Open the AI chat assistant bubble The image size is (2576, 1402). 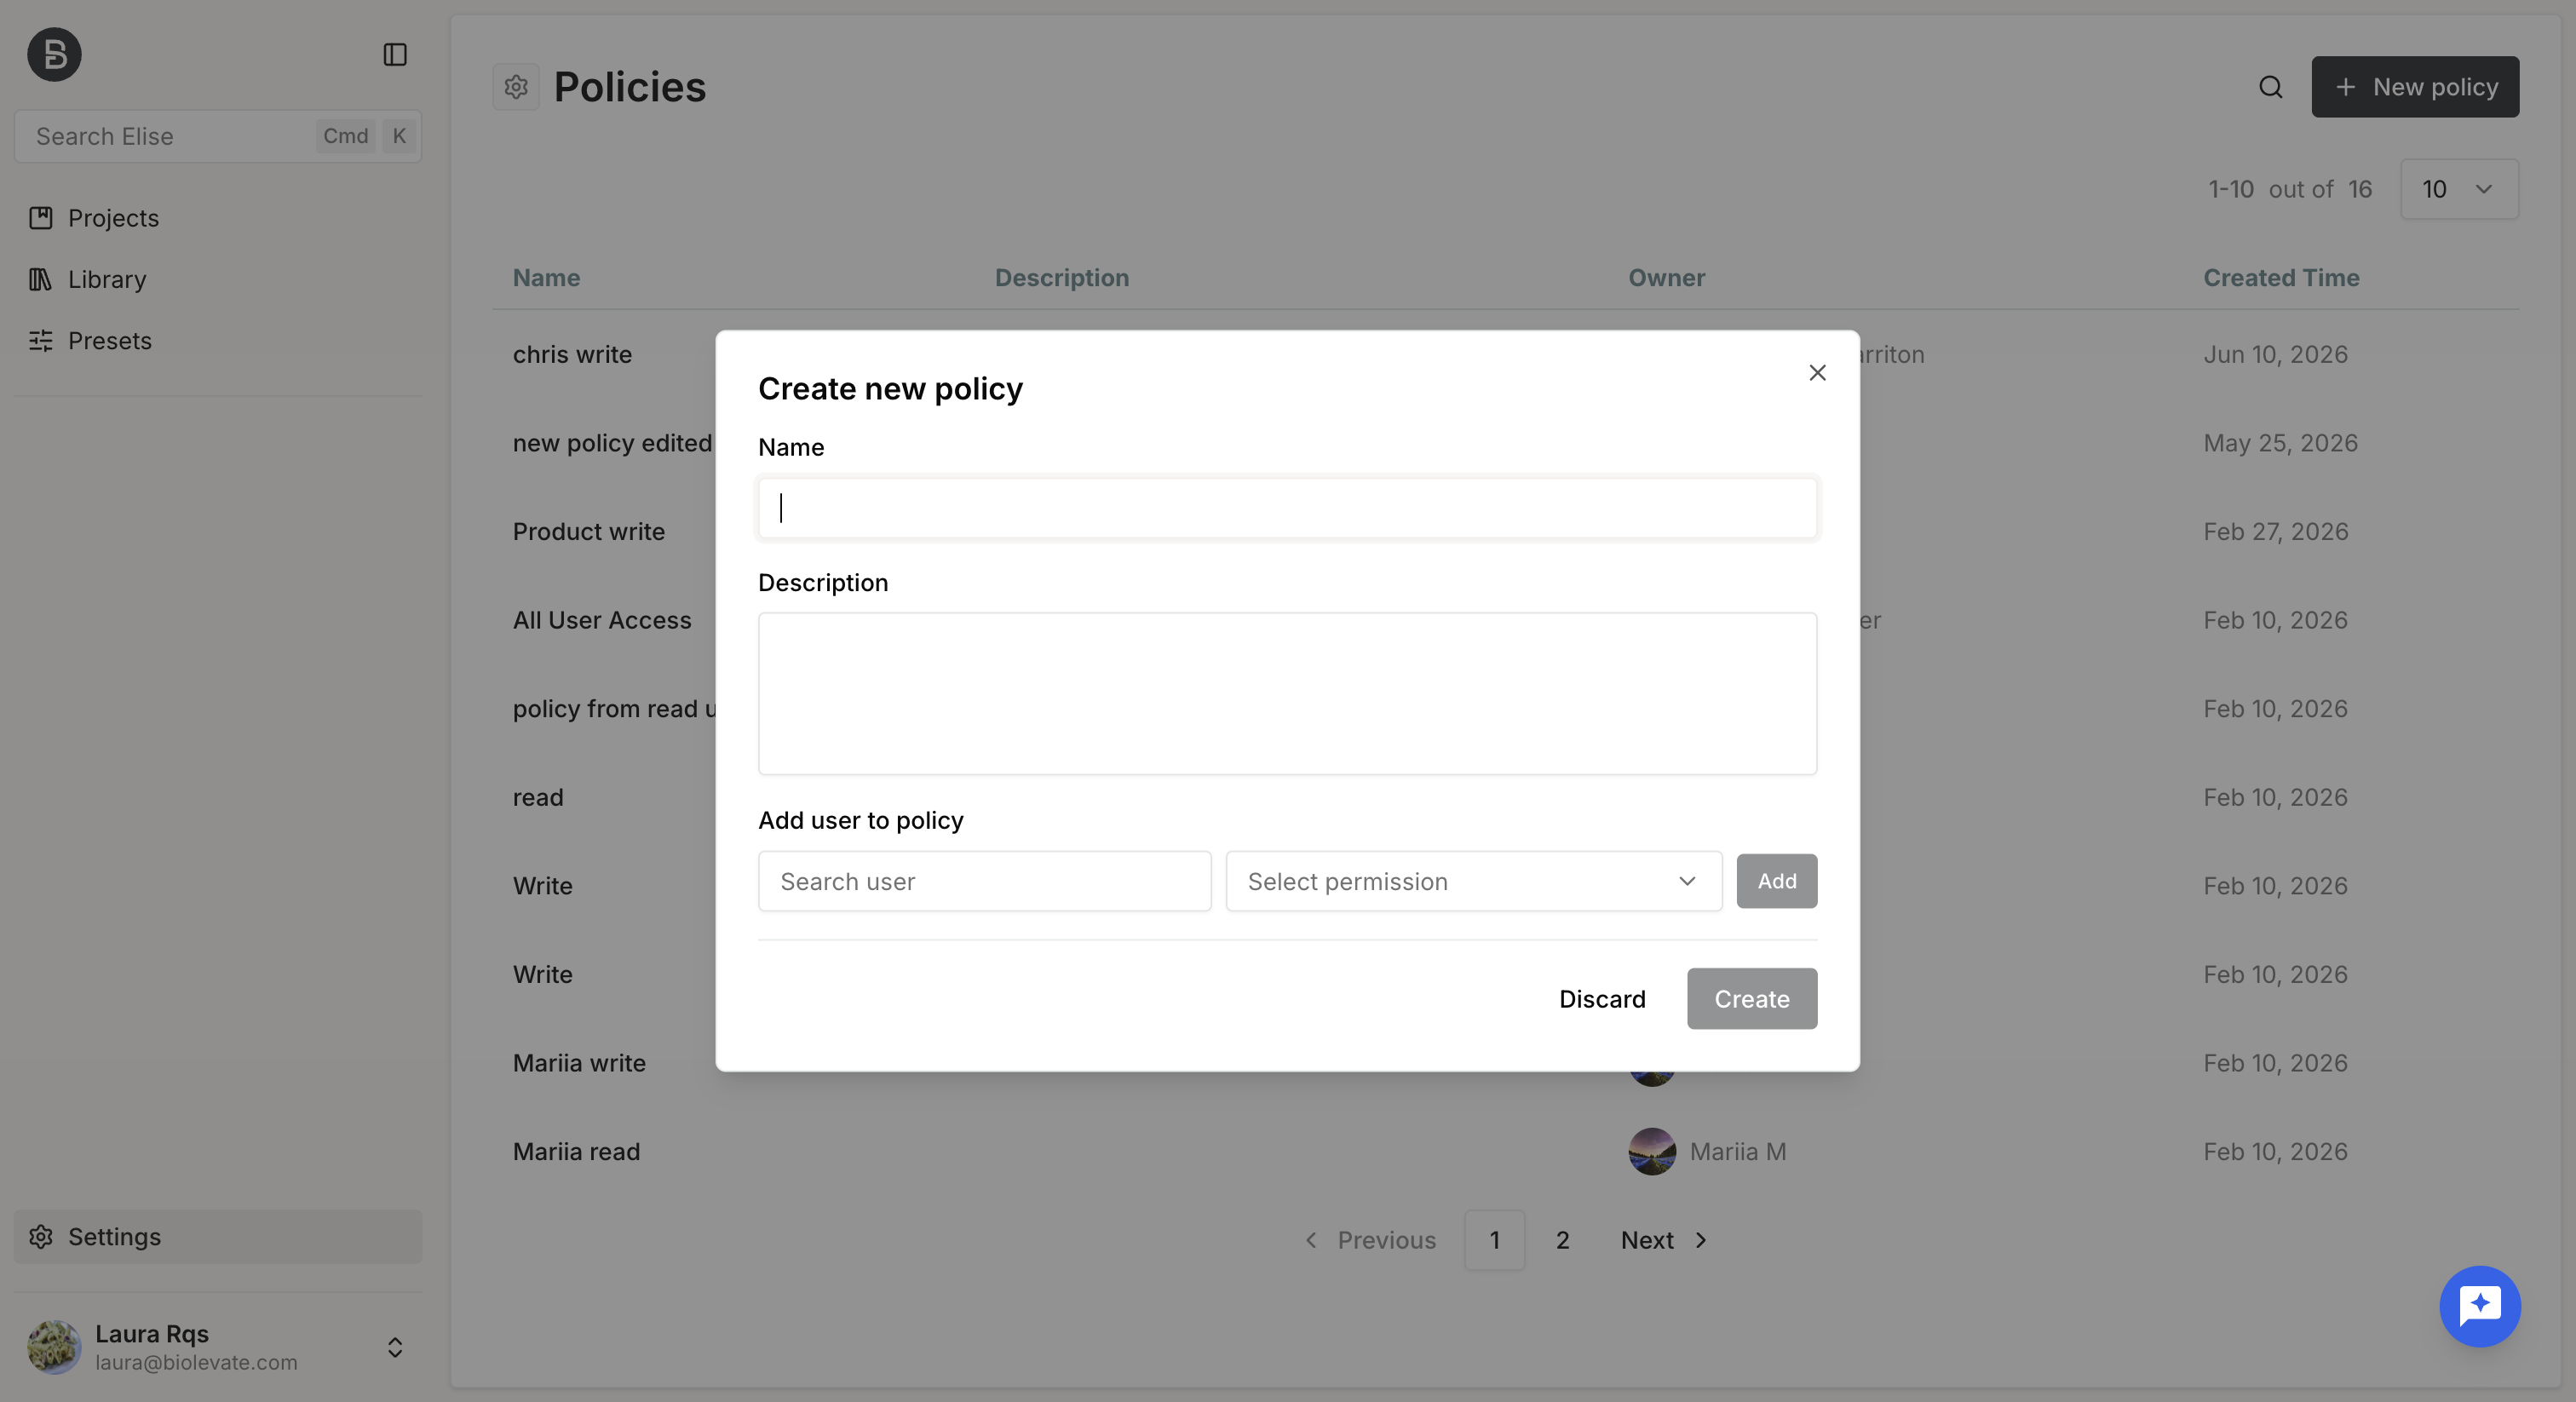pos(2480,1306)
